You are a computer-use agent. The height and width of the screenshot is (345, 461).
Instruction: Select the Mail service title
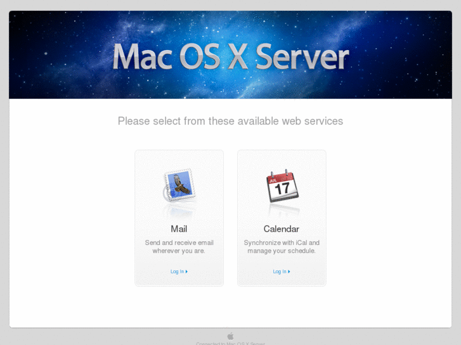[179, 229]
